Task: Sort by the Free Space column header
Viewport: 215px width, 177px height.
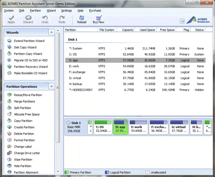Action: tap(166, 30)
